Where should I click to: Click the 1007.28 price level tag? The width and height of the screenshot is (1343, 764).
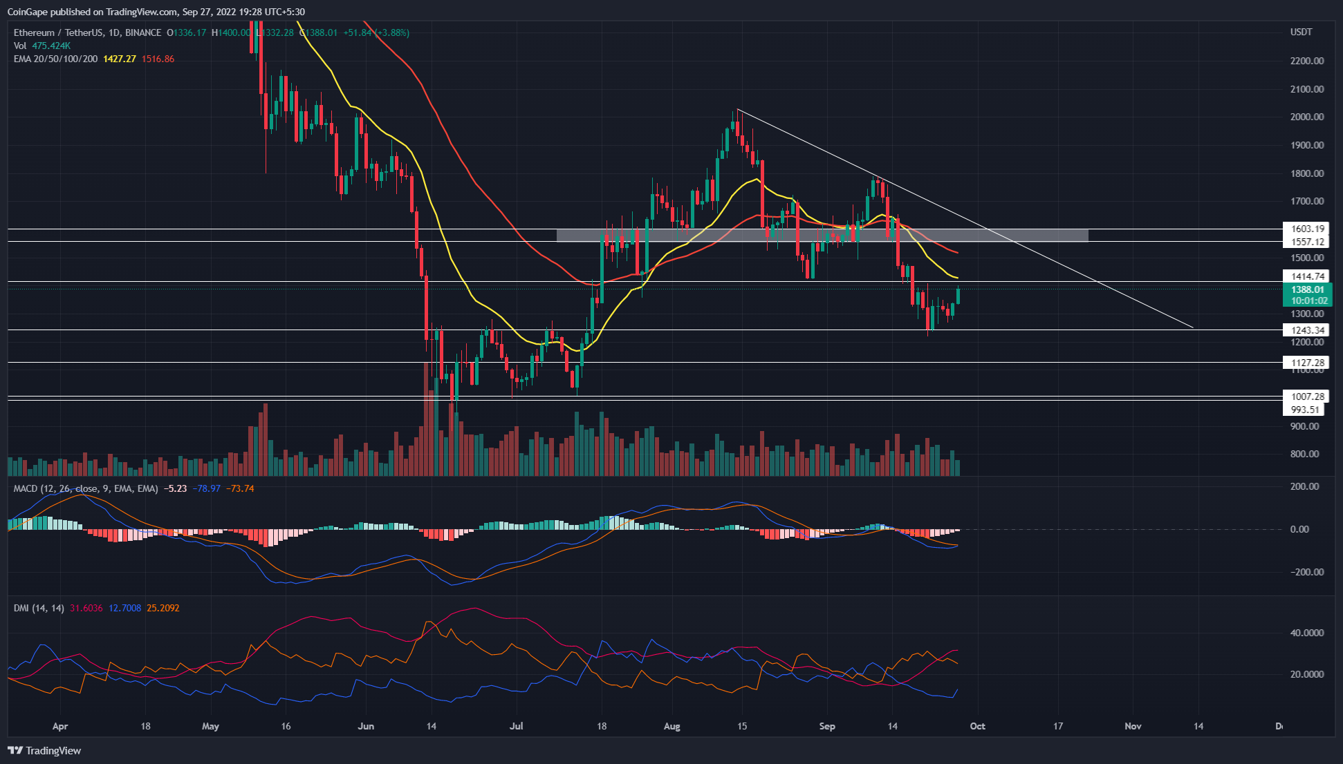1307,397
